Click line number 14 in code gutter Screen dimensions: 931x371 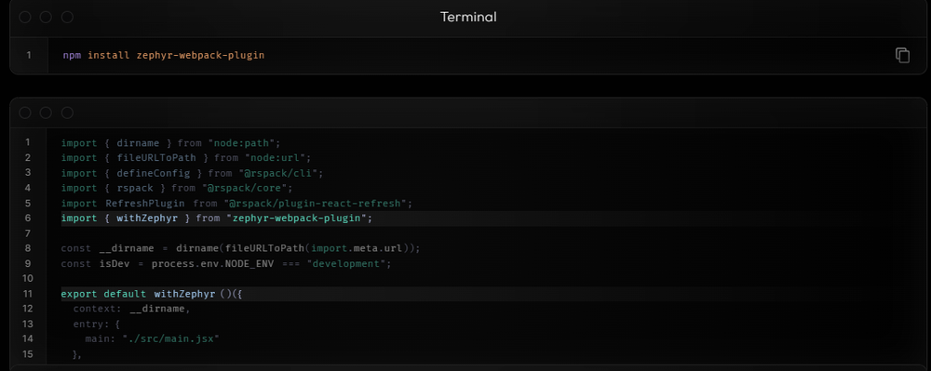pos(28,339)
